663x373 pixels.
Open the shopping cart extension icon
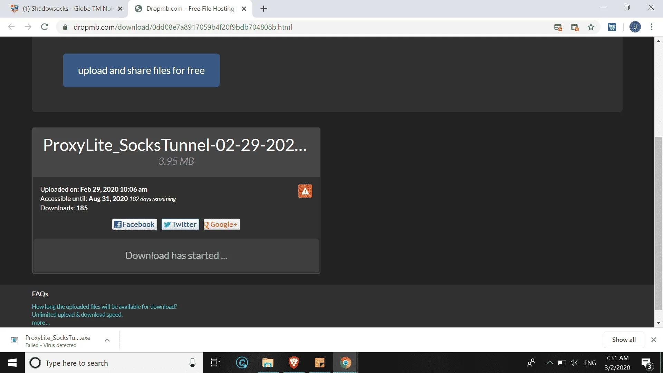pyautogui.click(x=612, y=27)
